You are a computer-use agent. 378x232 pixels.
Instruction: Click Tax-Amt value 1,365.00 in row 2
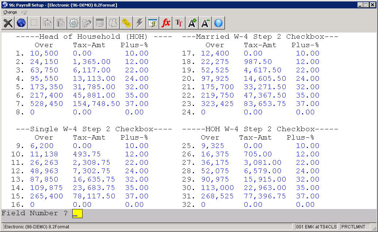pos(92,62)
